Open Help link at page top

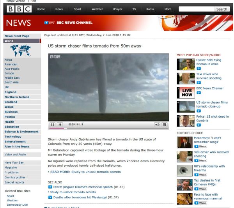[34, 1]
